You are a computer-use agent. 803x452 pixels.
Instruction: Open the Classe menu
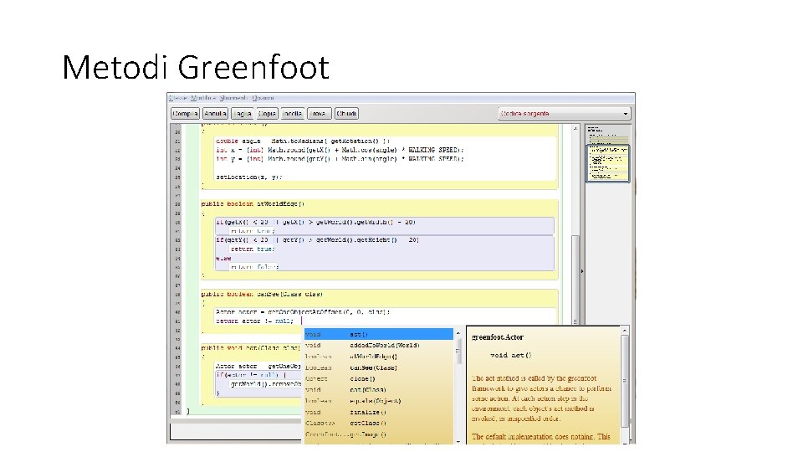[x=178, y=98]
